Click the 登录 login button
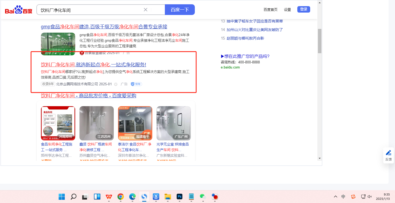 pos(303,9)
